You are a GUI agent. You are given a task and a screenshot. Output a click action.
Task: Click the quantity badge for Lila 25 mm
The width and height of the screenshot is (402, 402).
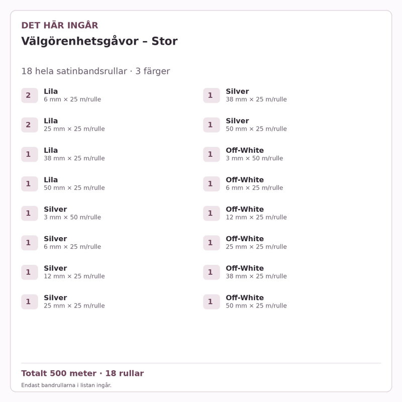(x=30, y=125)
